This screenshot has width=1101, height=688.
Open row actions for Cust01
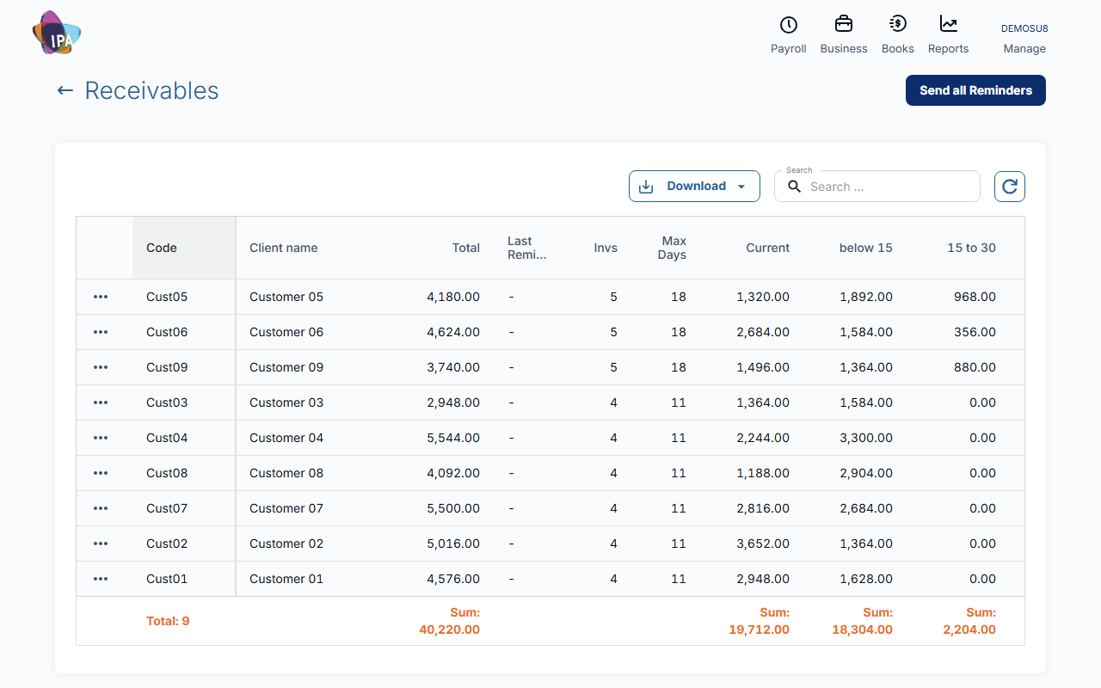(x=101, y=579)
